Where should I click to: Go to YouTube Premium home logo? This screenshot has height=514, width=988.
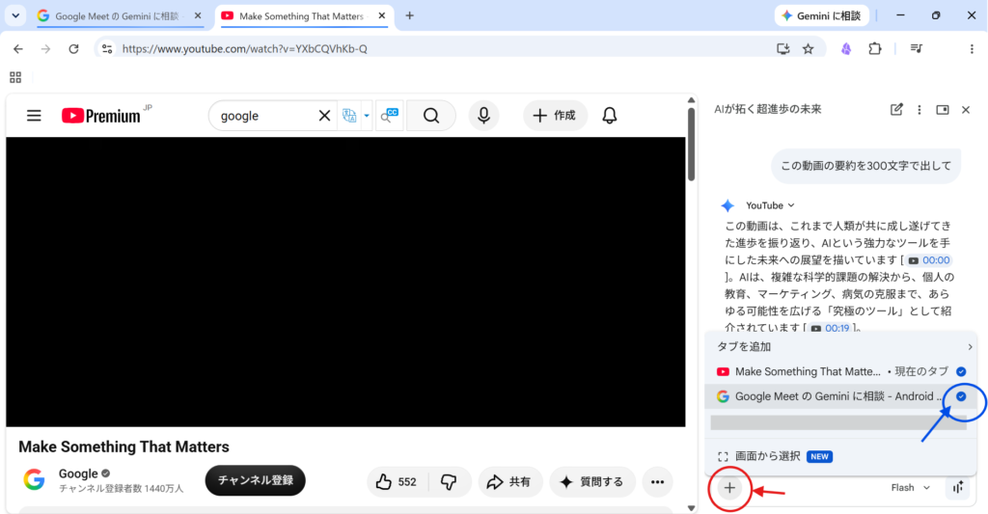(100, 116)
